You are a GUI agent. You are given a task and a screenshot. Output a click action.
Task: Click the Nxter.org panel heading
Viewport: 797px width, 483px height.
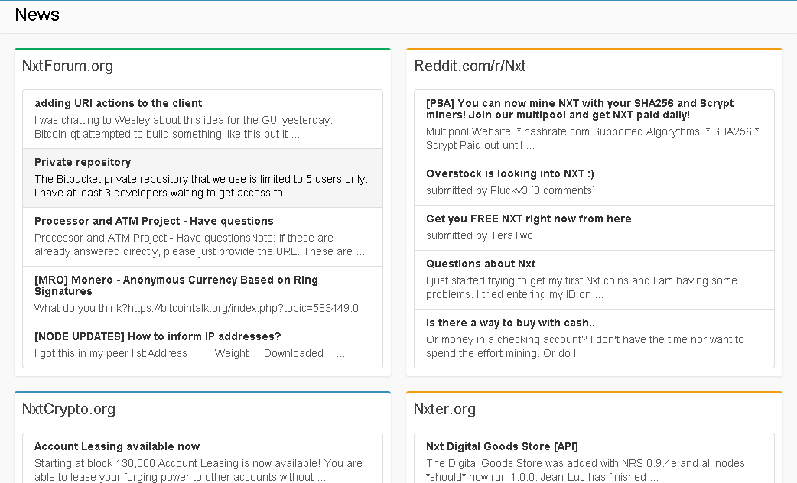point(444,409)
